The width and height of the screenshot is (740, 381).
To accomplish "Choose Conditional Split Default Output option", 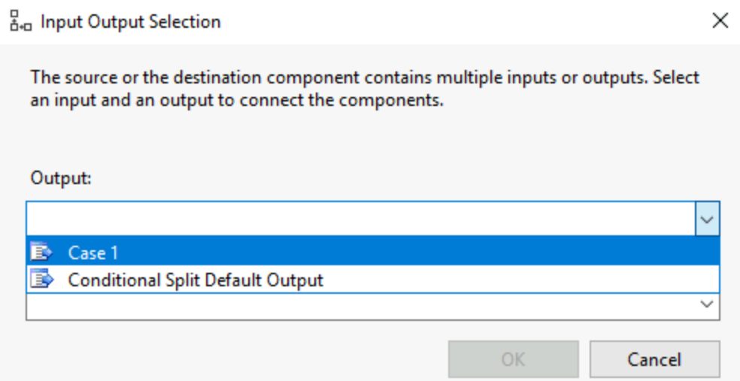I will click(x=196, y=280).
